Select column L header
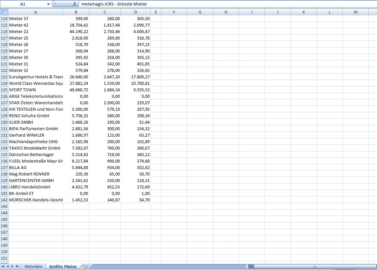Image resolution: width=377 pixels, height=270 pixels. click(x=330, y=12)
